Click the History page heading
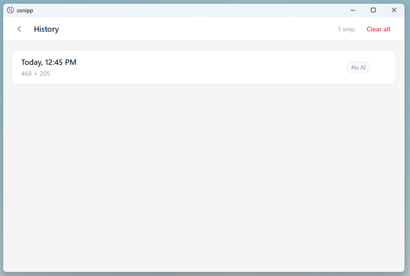410x276 pixels. (x=46, y=29)
